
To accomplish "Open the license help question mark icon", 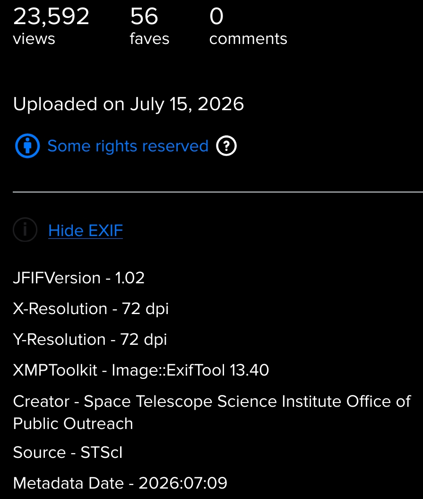I will [226, 146].
